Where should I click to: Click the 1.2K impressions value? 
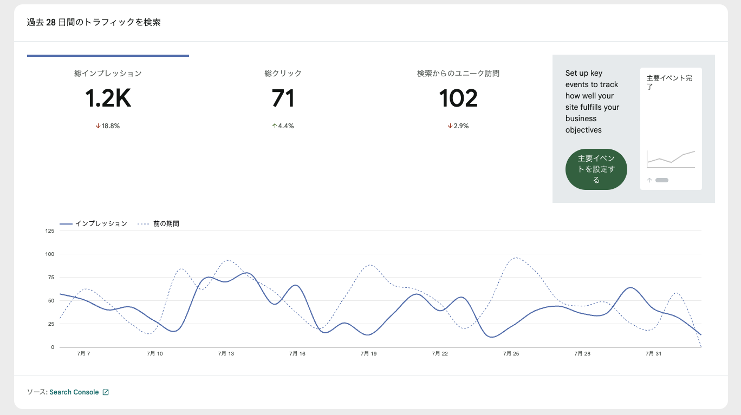click(108, 99)
